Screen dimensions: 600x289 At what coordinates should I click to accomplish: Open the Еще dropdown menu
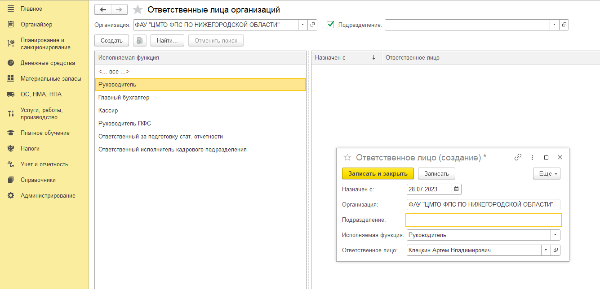547,173
